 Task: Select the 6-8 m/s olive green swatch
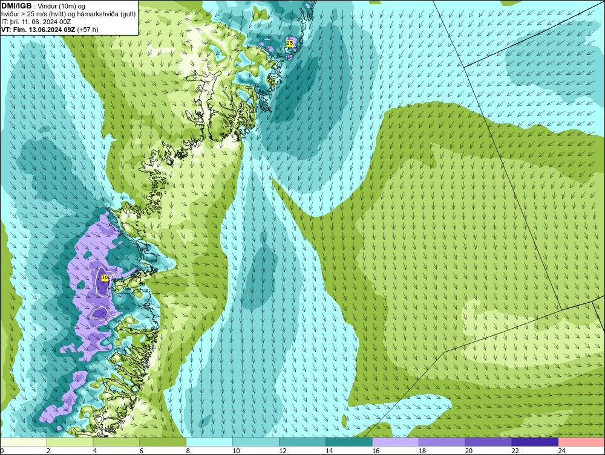[163, 442]
